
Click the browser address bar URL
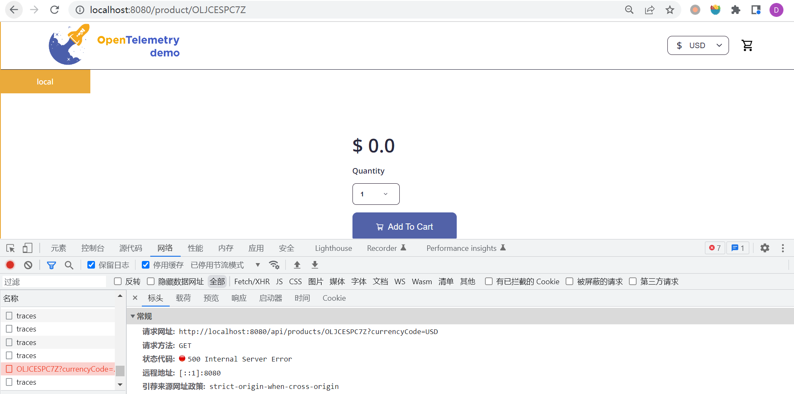coord(168,10)
